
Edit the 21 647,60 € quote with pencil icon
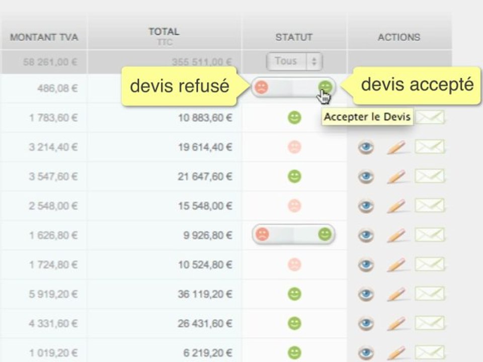click(x=397, y=176)
